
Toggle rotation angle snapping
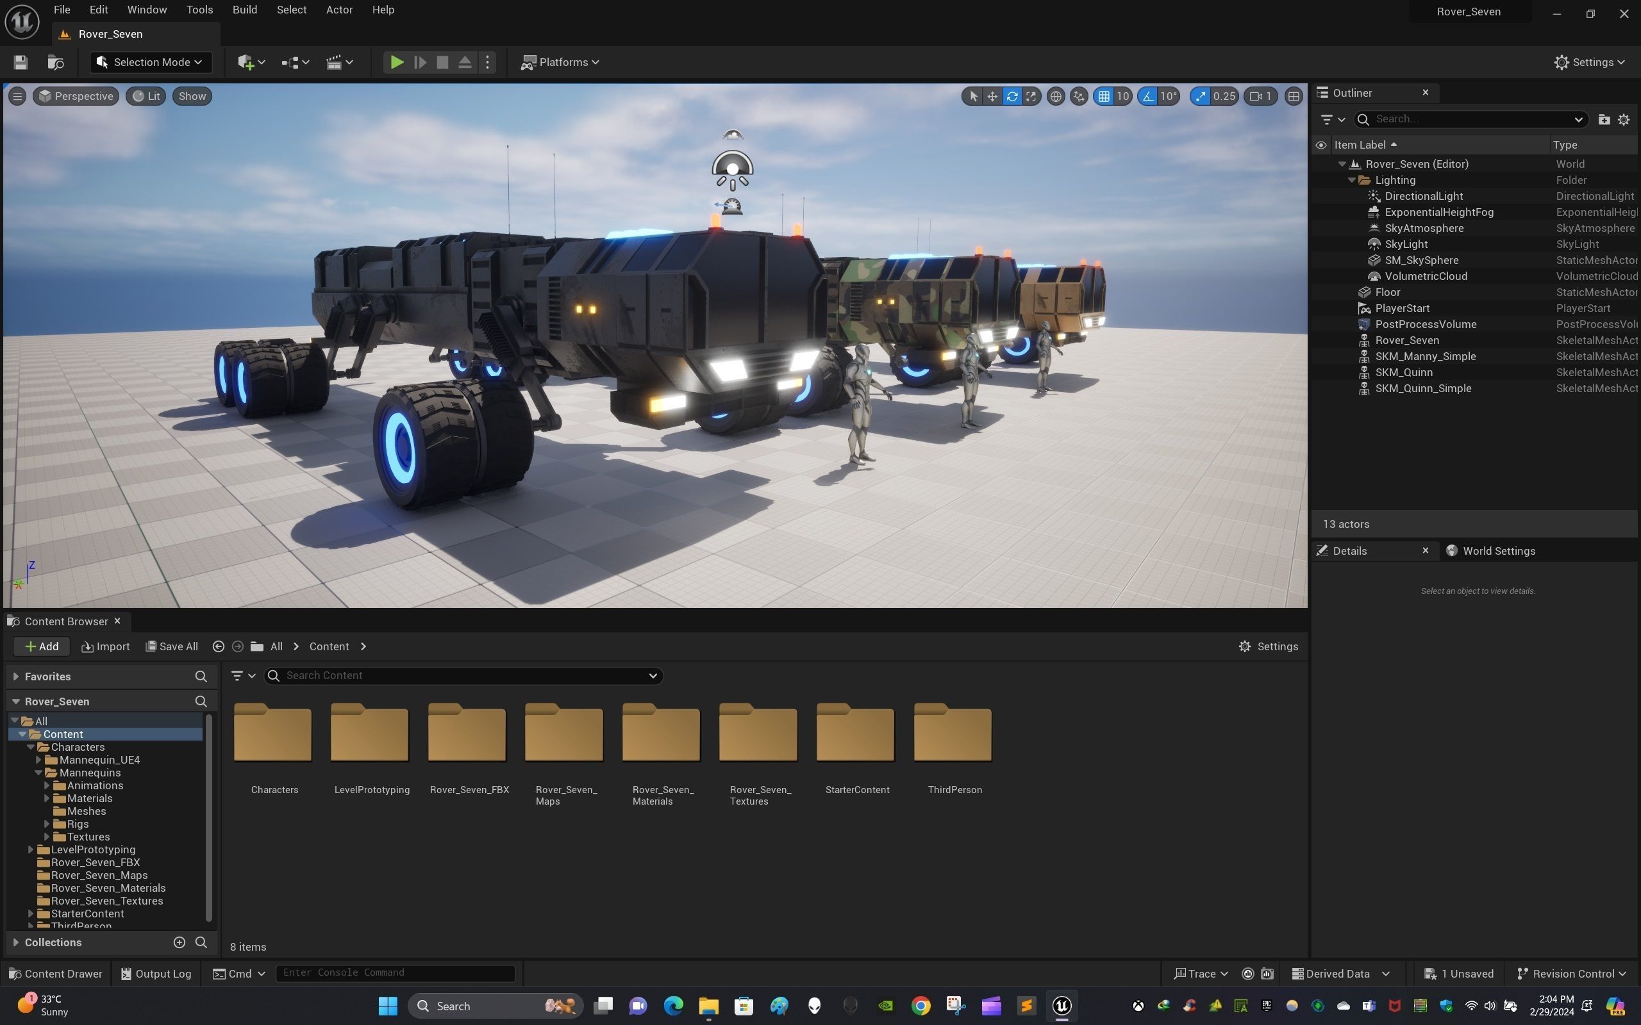(x=1147, y=96)
